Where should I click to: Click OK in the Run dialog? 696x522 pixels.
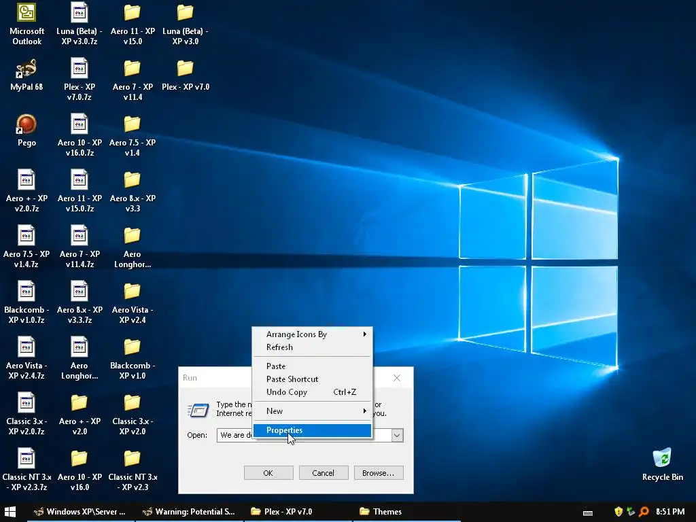pos(268,473)
